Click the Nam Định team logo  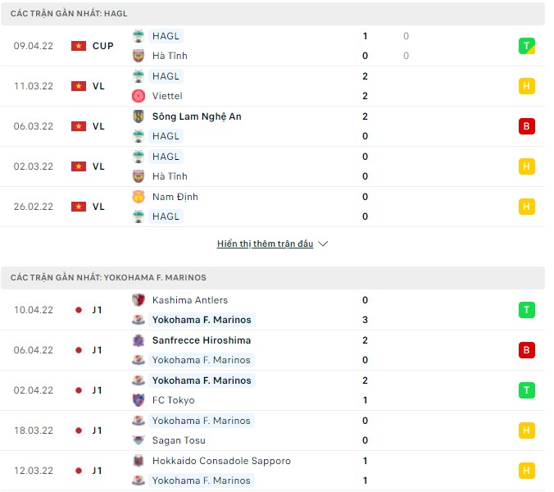[x=138, y=197]
